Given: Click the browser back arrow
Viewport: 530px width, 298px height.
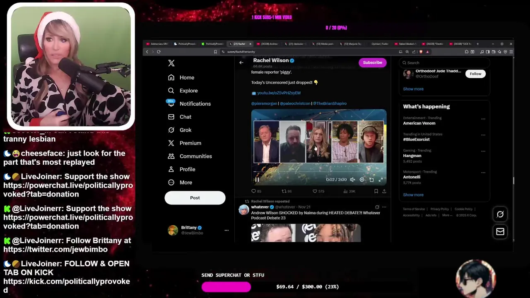Looking at the screenshot, I should [x=147, y=52].
